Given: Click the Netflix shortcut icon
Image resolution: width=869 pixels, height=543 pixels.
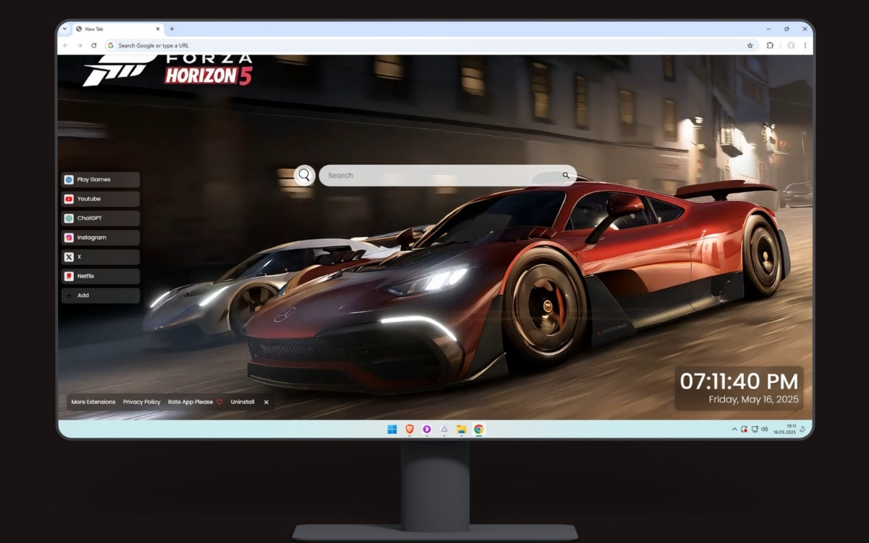Looking at the screenshot, I should pos(69,276).
